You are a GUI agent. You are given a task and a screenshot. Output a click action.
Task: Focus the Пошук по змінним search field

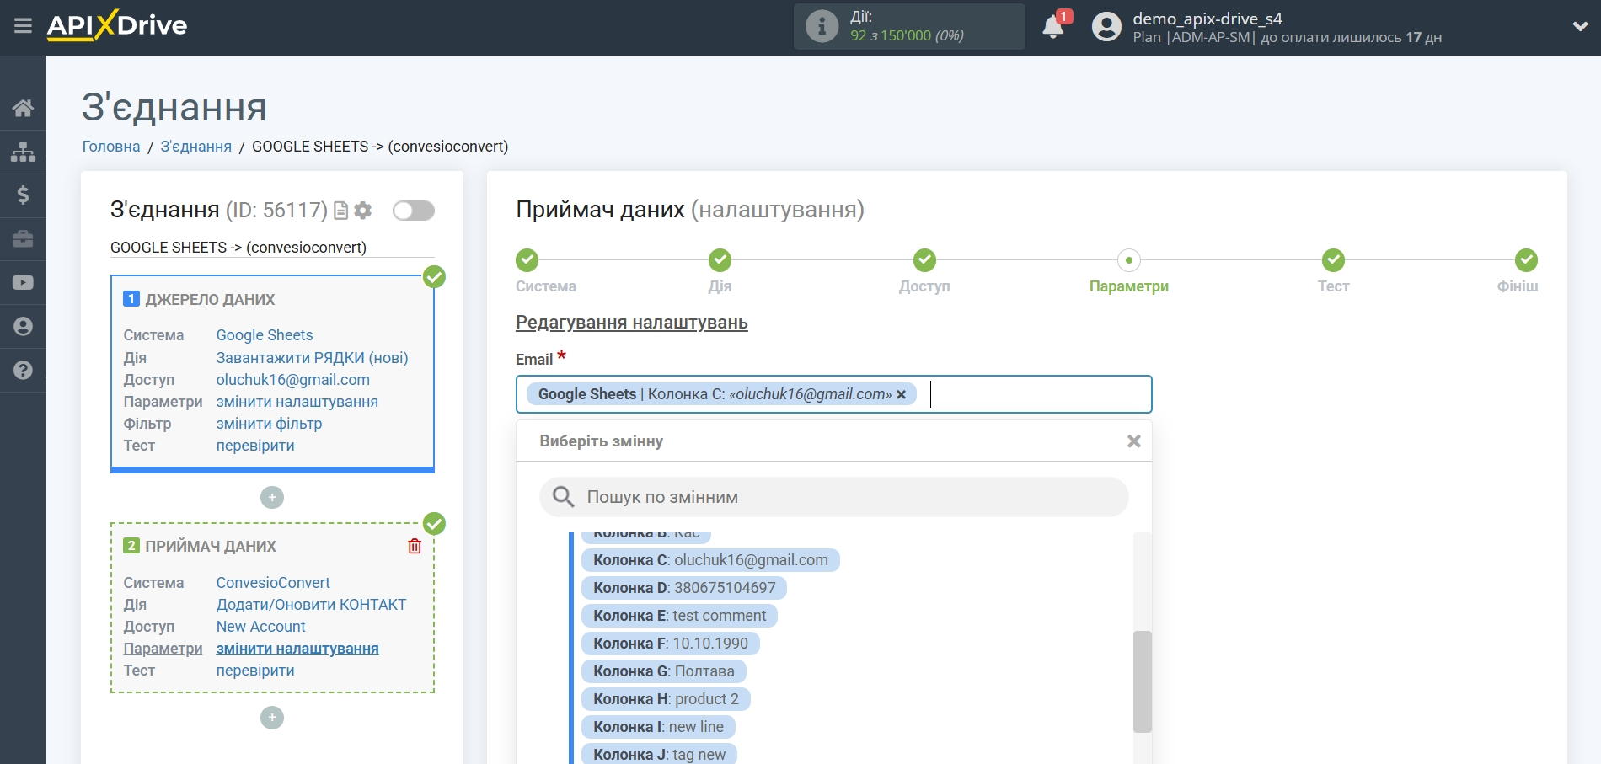pyautogui.click(x=843, y=497)
